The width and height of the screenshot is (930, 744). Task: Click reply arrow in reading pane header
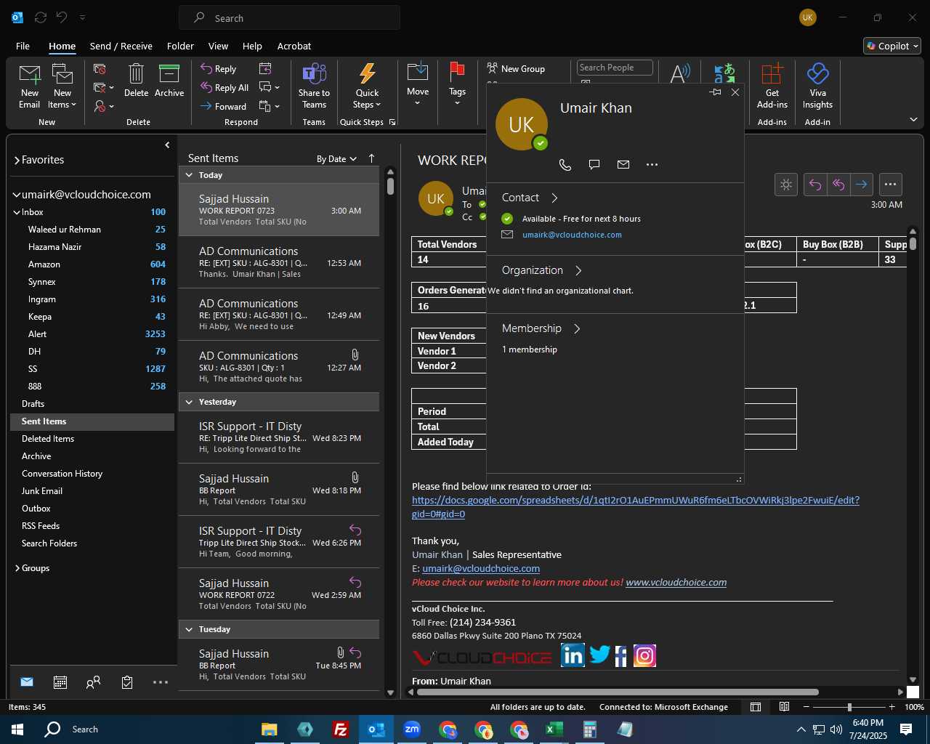click(x=815, y=185)
